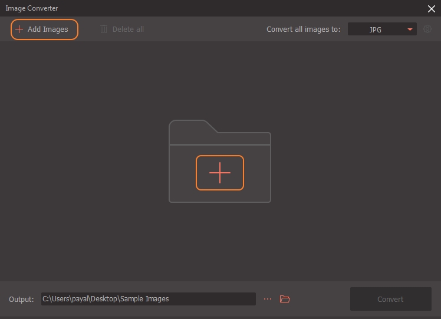Image resolution: width=441 pixels, height=319 pixels.
Task: Click the large folder illustration's top tab
Action: tap(190, 126)
